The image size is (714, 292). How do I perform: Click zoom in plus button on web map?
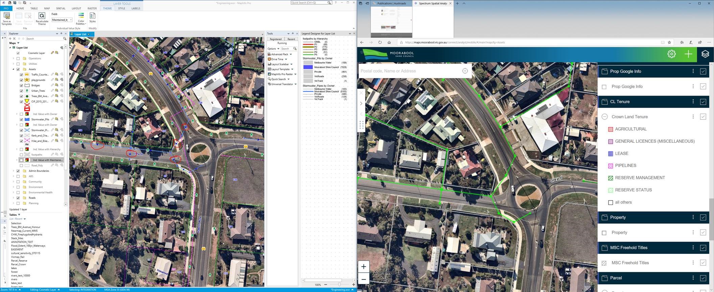(363, 267)
